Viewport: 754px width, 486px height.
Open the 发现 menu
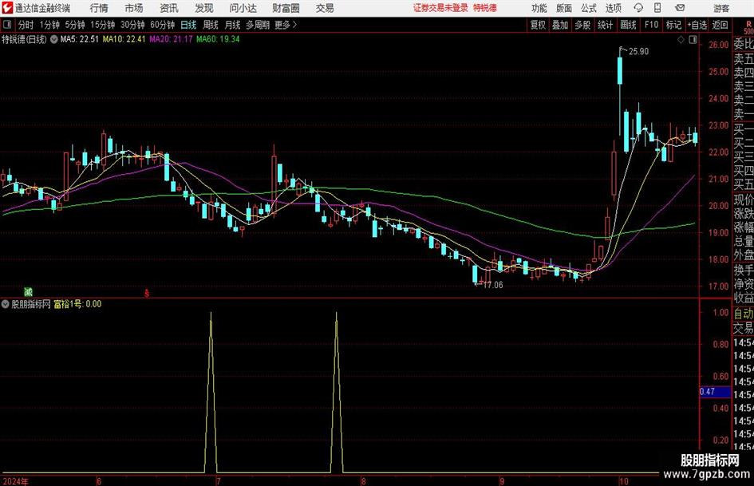pos(204,8)
